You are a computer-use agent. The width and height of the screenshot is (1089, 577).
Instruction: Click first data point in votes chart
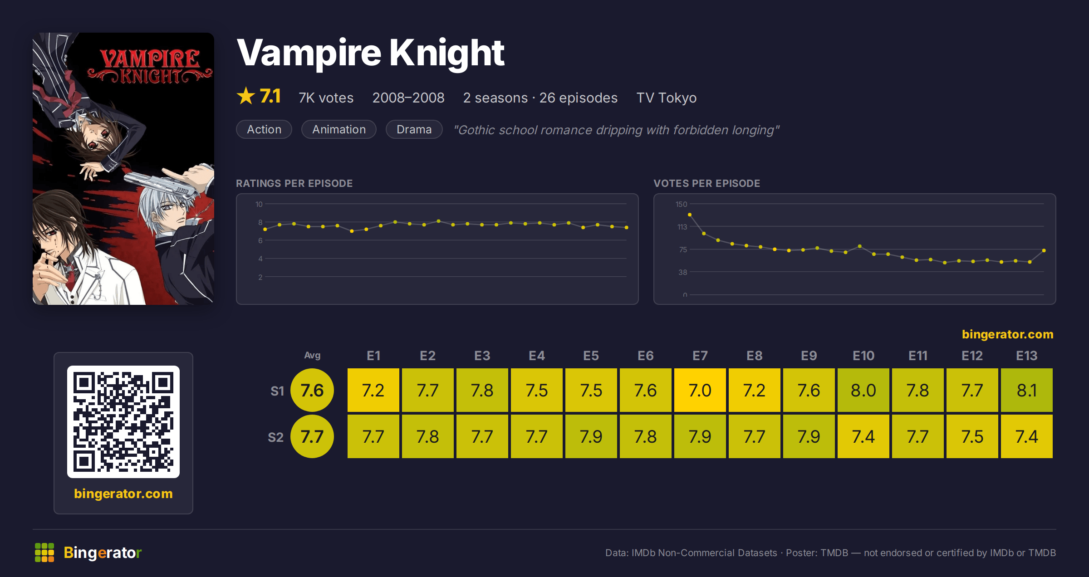[690, 215]
